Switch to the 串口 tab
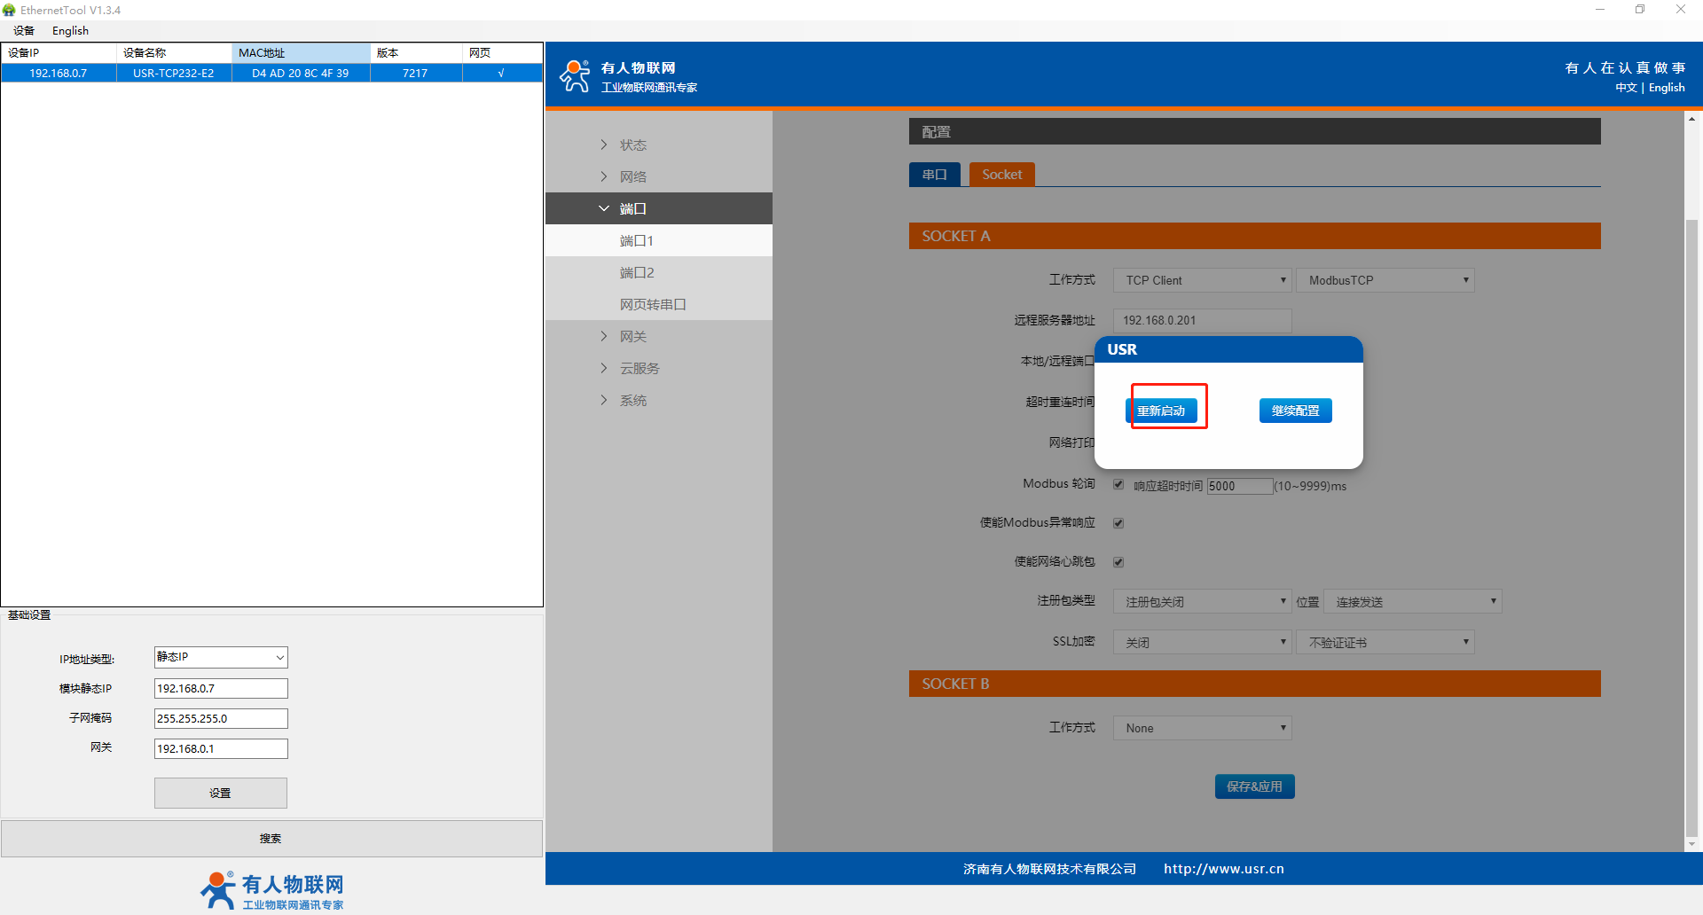This screenshot has width=1703, height=915. tap(934, 175)
